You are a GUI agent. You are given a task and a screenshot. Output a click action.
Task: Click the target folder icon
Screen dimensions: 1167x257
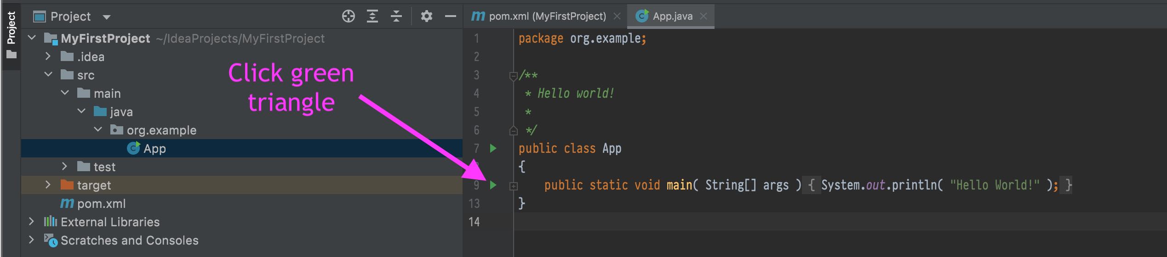(x=67, y=185)
